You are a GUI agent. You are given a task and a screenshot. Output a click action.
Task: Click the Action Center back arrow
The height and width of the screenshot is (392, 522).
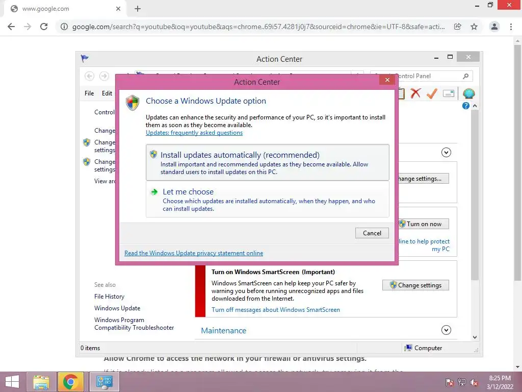point(89,76)
